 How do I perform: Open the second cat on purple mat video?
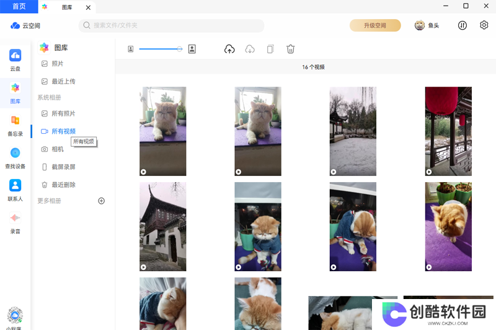coord(258,131)
